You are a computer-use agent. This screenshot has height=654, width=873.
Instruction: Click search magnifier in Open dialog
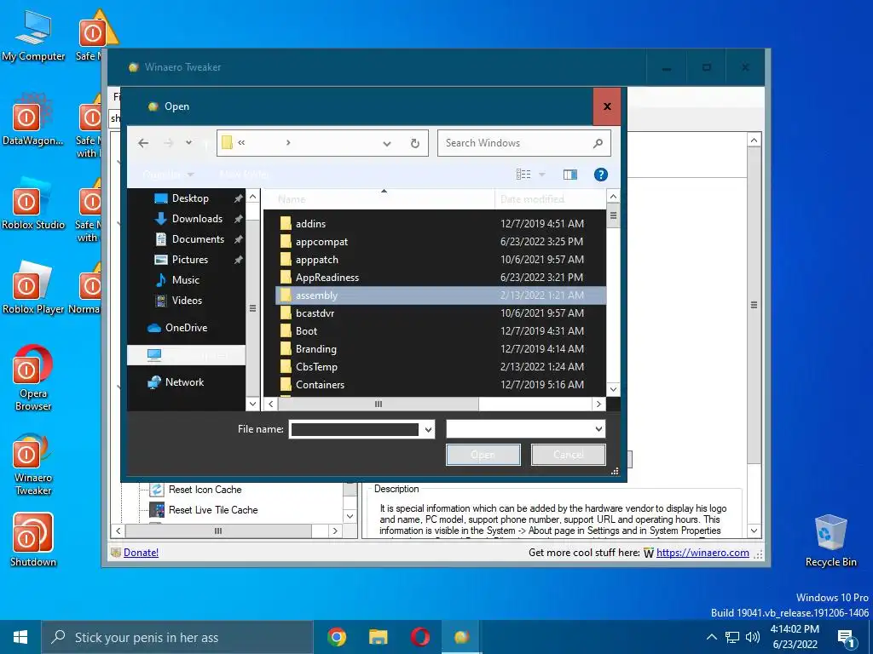(x=598, y=143)
